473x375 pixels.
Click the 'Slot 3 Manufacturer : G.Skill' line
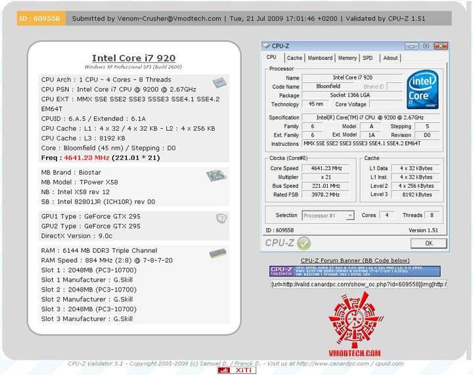87,319
